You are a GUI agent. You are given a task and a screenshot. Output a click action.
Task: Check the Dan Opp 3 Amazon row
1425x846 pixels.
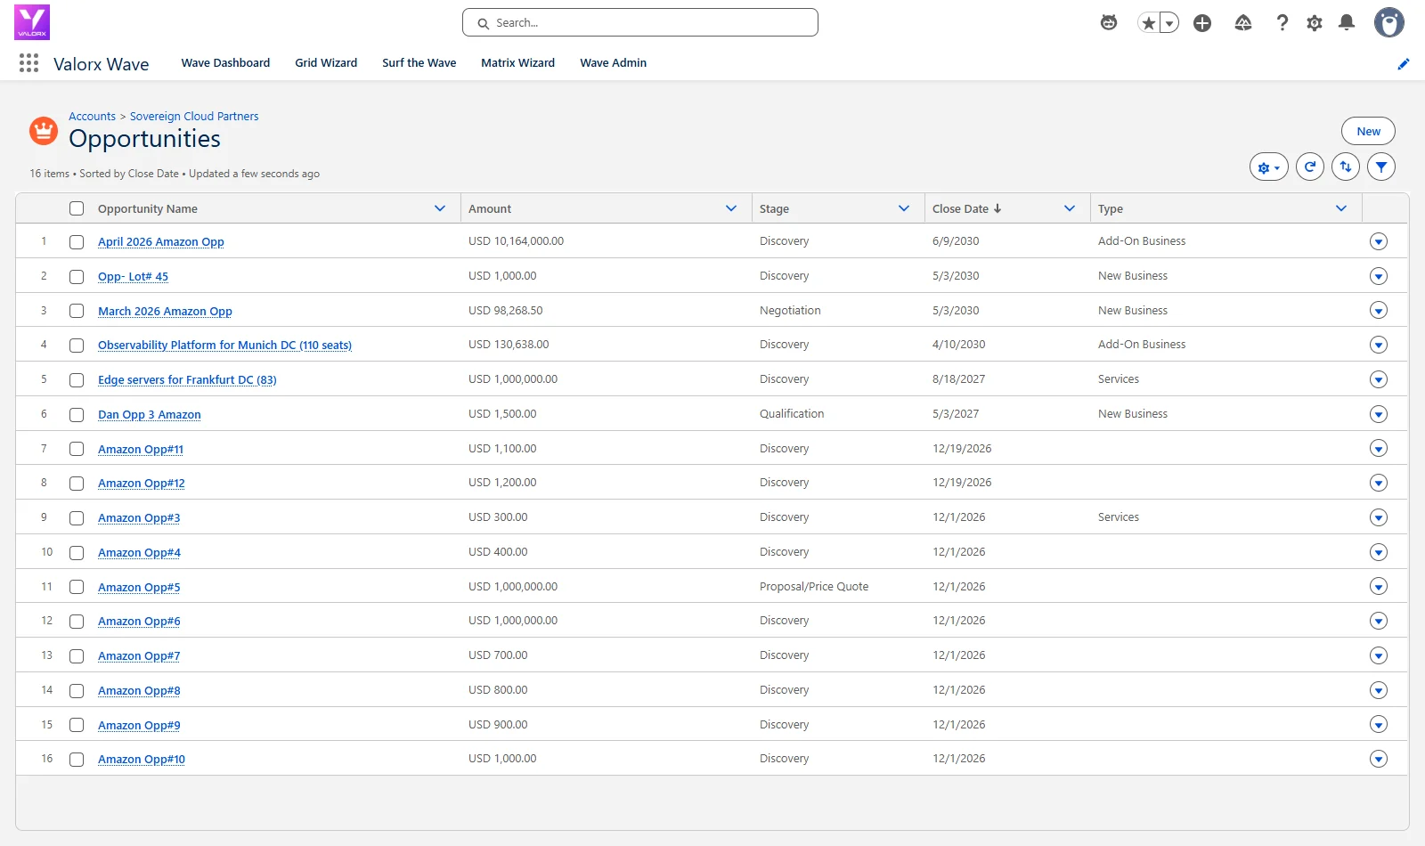[x=77, y=415]
